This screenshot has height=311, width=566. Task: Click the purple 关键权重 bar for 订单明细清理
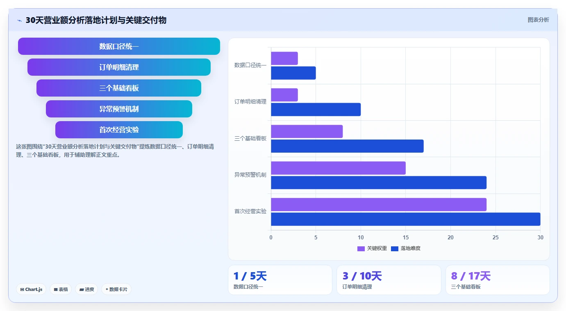(284, 95)
